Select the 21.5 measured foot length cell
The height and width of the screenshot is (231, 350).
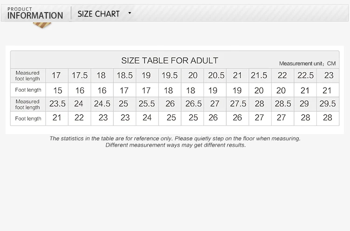[260, 75]
